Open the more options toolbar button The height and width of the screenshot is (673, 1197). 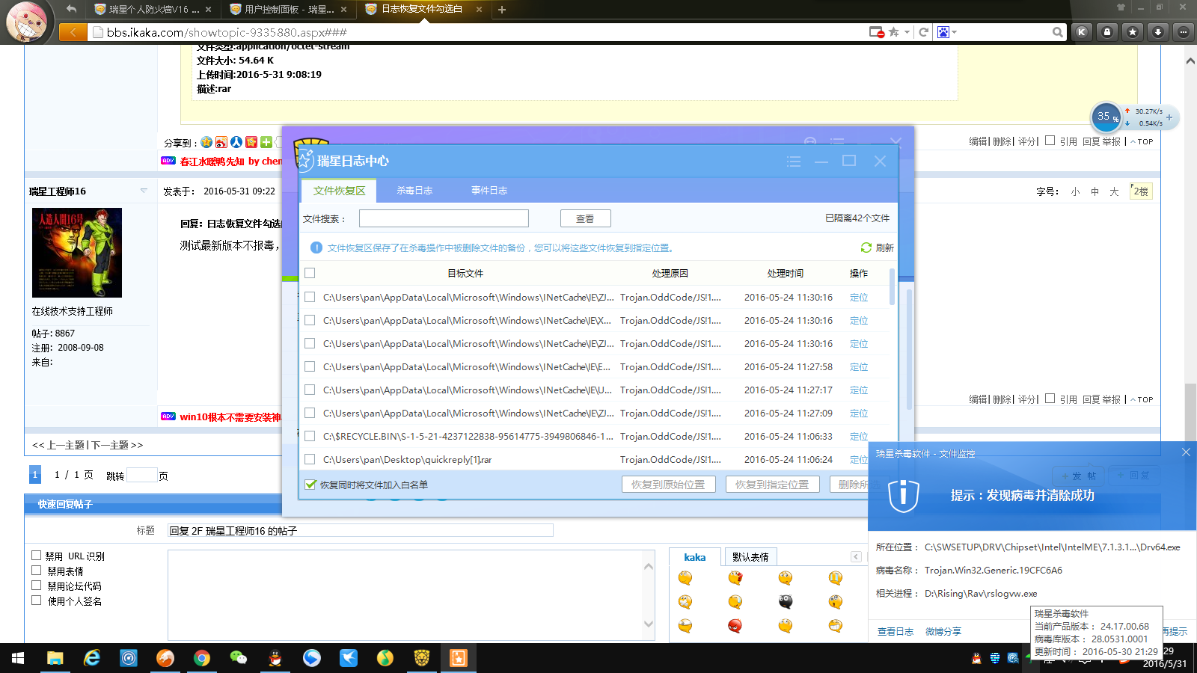(1183, 32)
